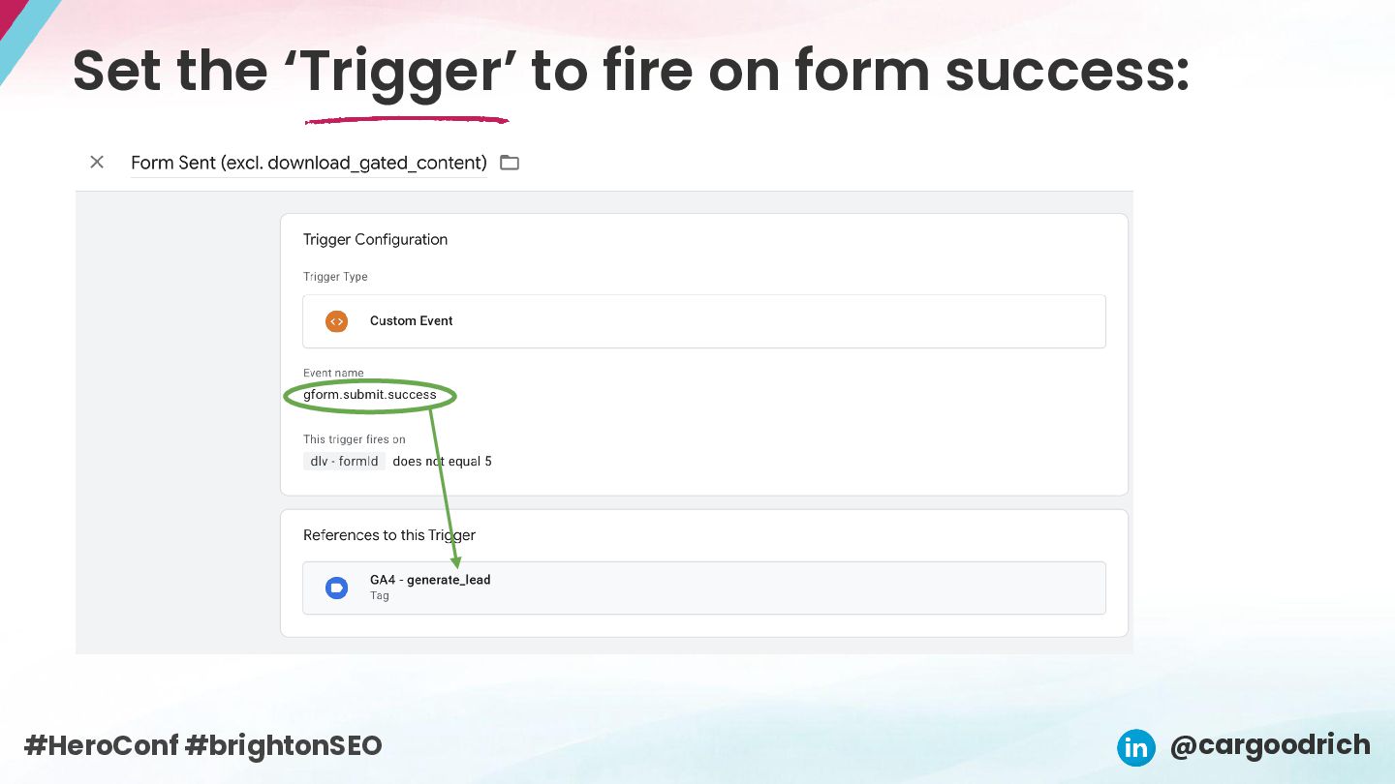Click the 'References to this Trigger' heading
1395x784 pixels.
pyautogui.click(x=389, y=535)
